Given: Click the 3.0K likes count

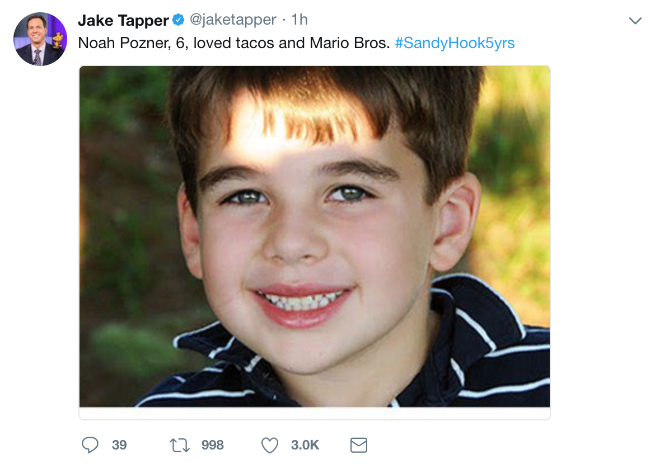Looking at the screenshot, I should click(305, 445).
